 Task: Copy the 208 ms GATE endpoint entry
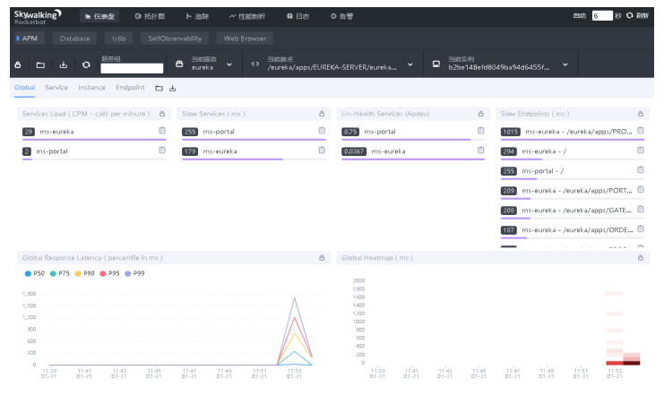coord(641,210)
